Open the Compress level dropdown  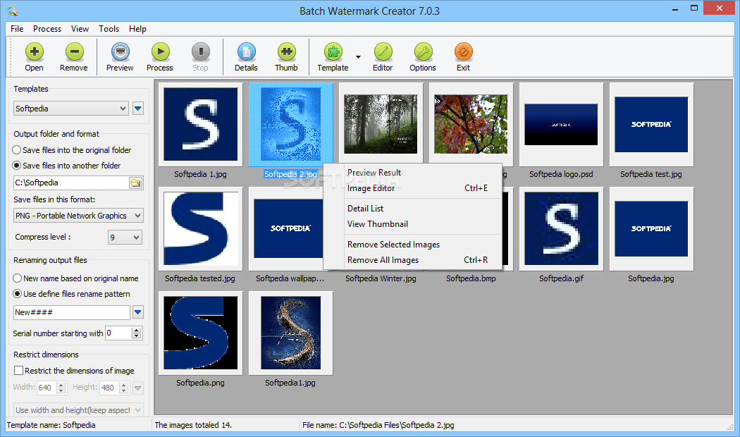tap(135, 237)
